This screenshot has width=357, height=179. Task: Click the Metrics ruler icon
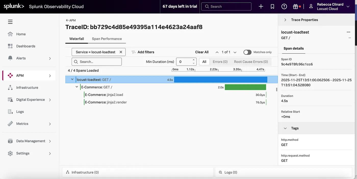click(10, 124)
